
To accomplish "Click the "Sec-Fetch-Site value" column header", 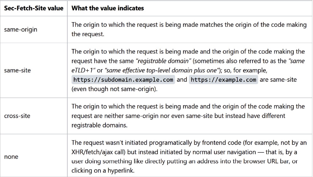I will pyautogui.click(x=33, y=8).
